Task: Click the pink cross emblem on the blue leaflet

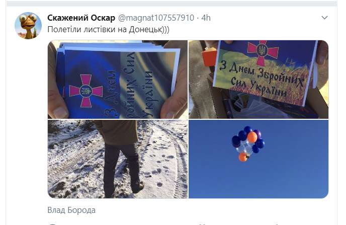Action: [x=86, y=91]
